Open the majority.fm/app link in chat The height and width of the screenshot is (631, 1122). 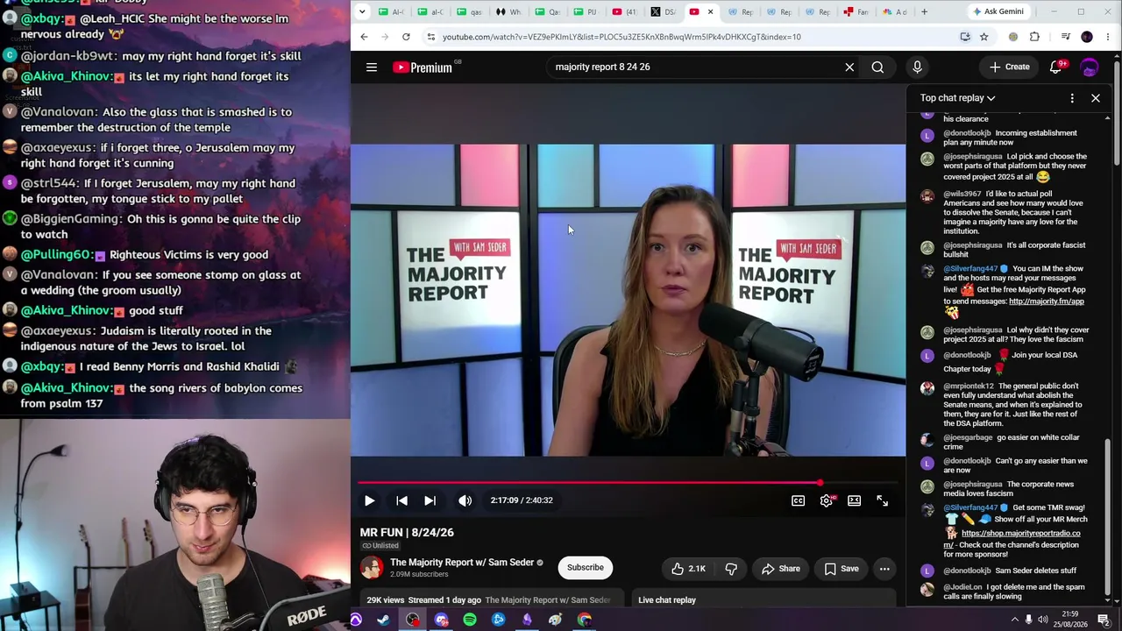[1047, 301]
